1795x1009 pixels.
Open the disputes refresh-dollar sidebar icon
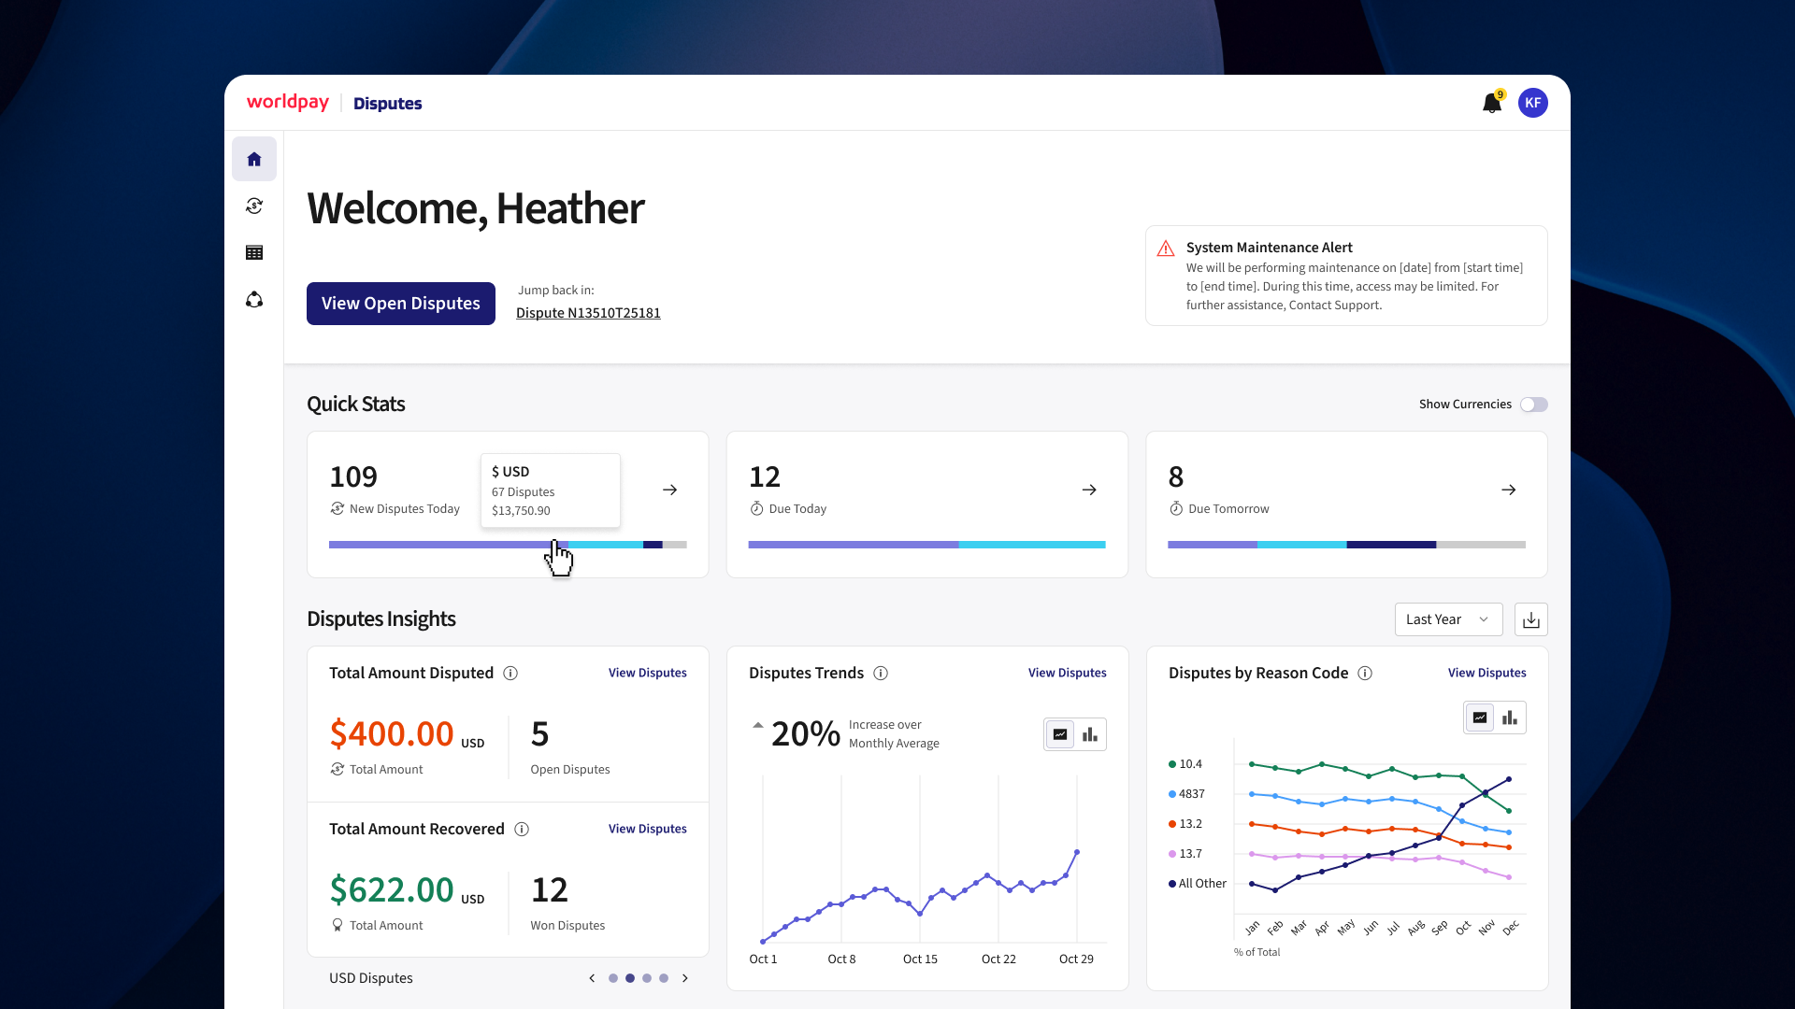pos(254,206)
